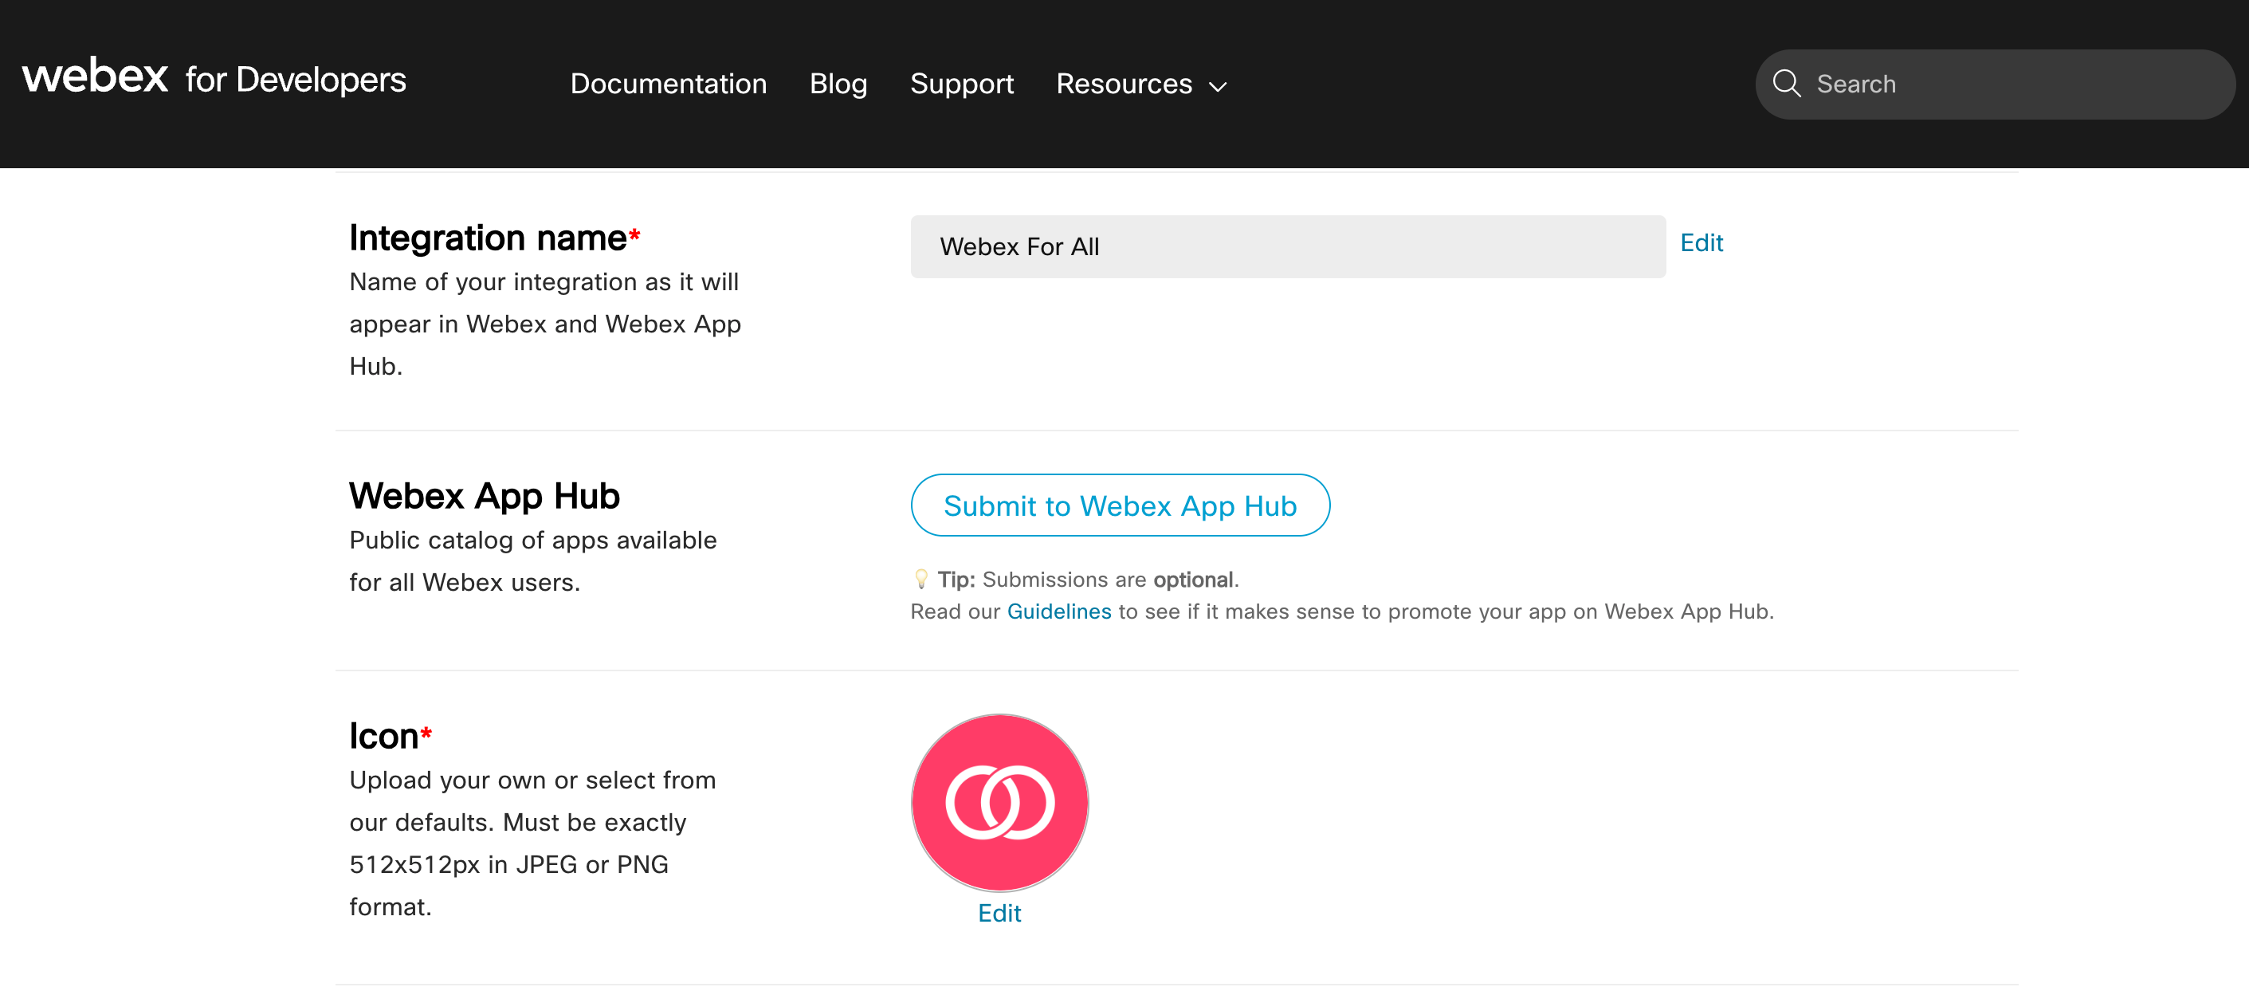The width and height of the screenshot is (2249, 987).
Task: Click the search magnifier icon
Action: click(x=1786, y=84)
